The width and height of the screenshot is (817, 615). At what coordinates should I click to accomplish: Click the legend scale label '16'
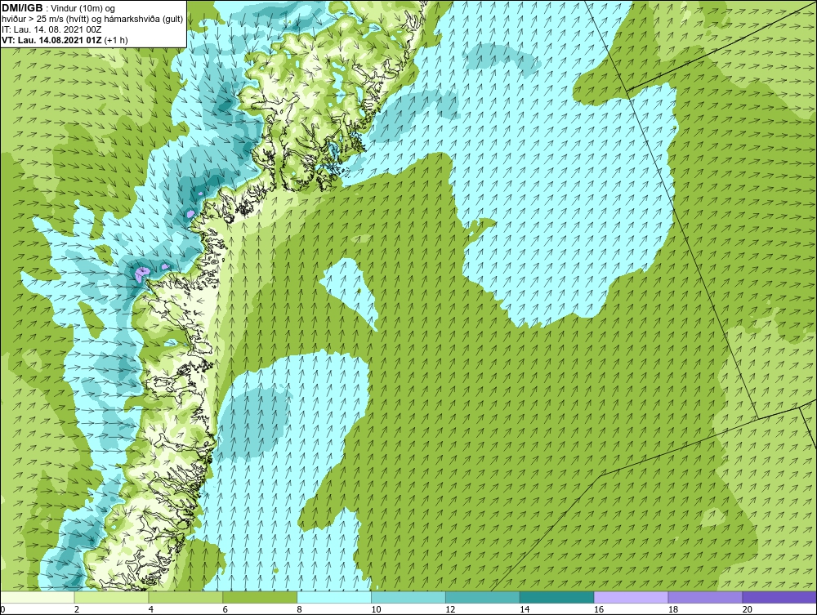point(599,609)
